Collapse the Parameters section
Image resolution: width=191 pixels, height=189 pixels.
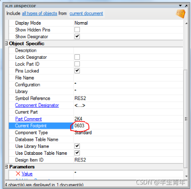click(6, 167)
